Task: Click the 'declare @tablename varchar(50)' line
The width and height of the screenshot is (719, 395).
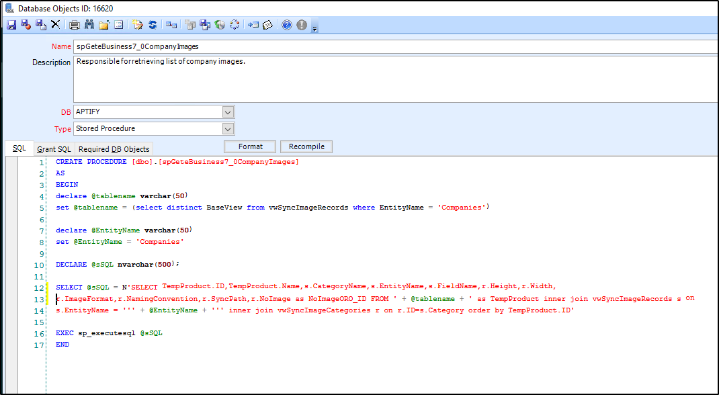Action: pos(122,195)
